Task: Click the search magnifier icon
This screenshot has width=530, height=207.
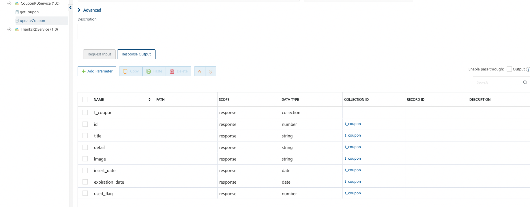Action: tap(525, 82)
